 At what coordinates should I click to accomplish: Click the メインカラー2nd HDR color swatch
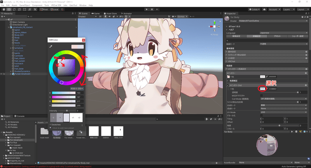tap(262, 89)
